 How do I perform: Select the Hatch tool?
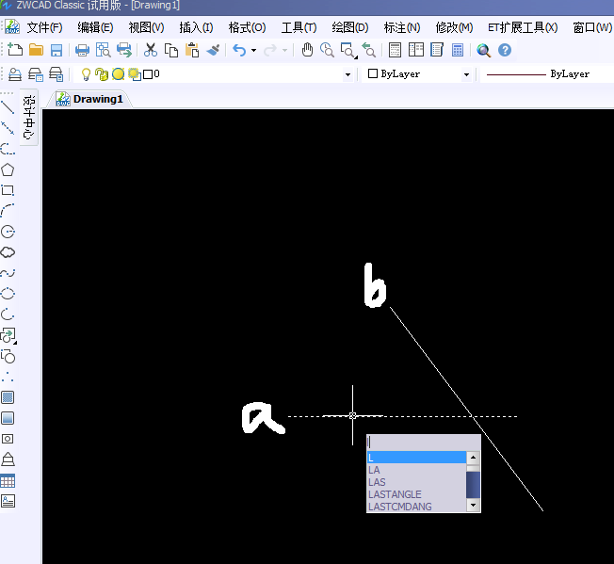tap(8, 397)
